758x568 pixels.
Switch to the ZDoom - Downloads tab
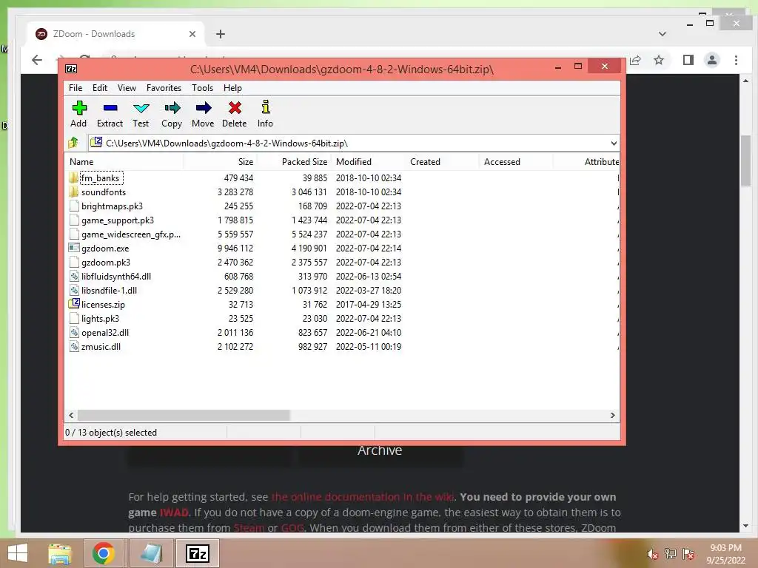[x=116, y=34]
